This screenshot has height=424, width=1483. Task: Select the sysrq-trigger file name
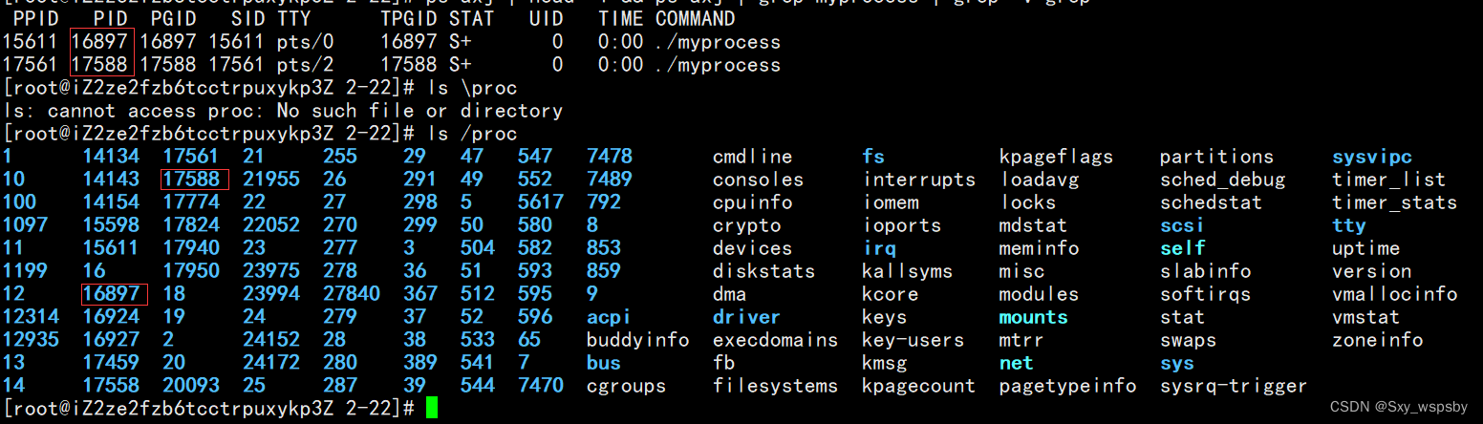click(x=1233, y=386)
